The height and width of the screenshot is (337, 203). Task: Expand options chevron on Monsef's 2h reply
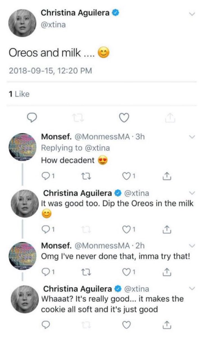(192, 245)
